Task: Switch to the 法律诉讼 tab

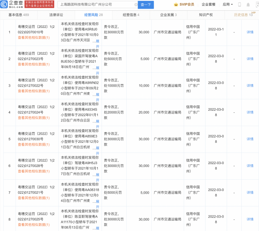Action: click(56, 15)
